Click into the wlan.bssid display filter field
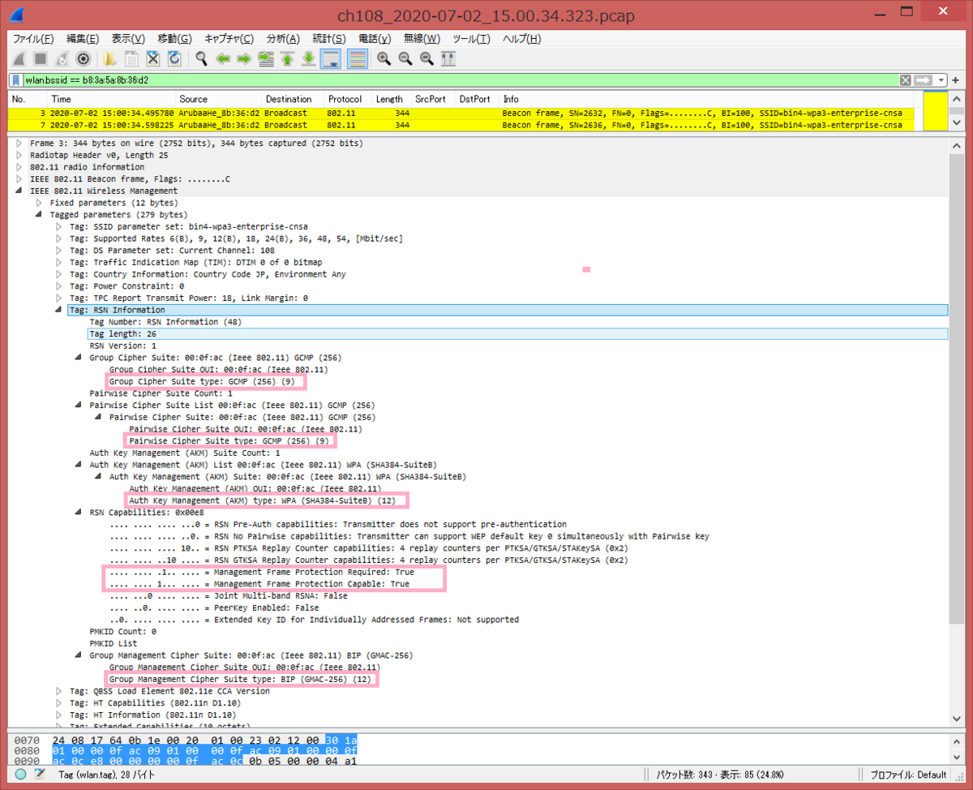 click(x=461, y=80)
